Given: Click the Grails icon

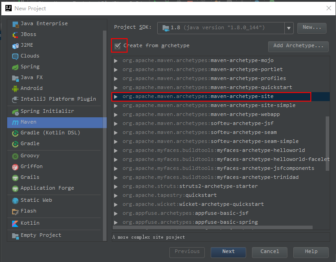Looking at the screenshot, I should (x=15, y=178).
